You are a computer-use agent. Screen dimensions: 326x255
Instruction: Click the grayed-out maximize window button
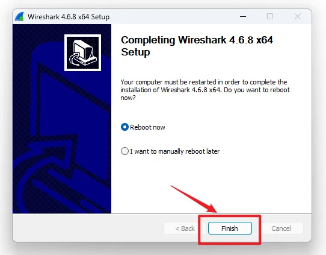tap(270, 16)
